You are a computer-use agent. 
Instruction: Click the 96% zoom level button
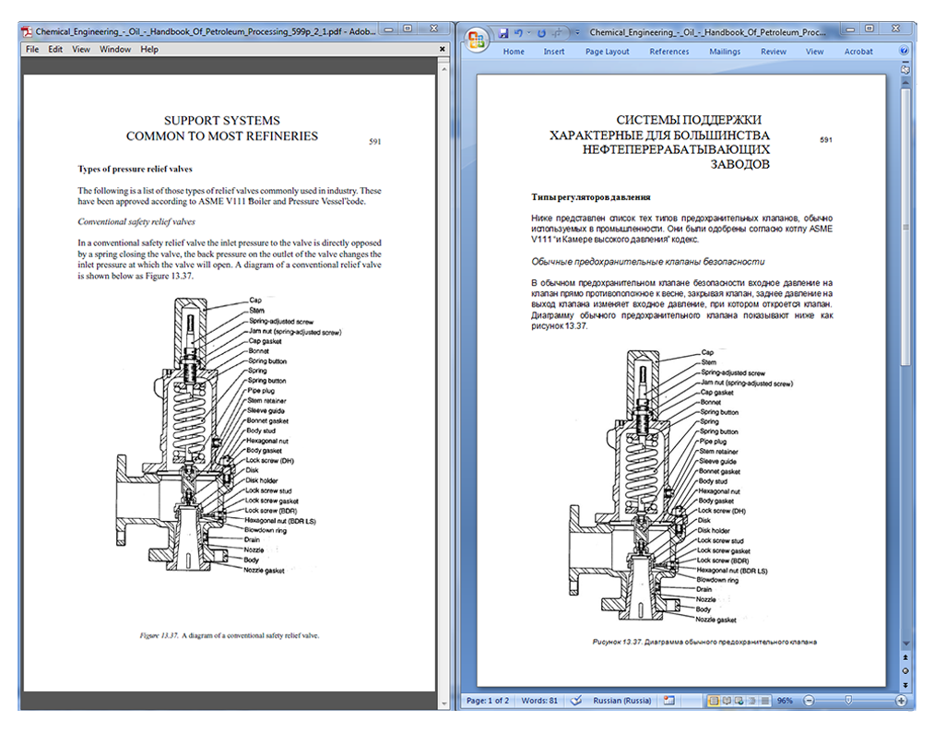[785, 701]
